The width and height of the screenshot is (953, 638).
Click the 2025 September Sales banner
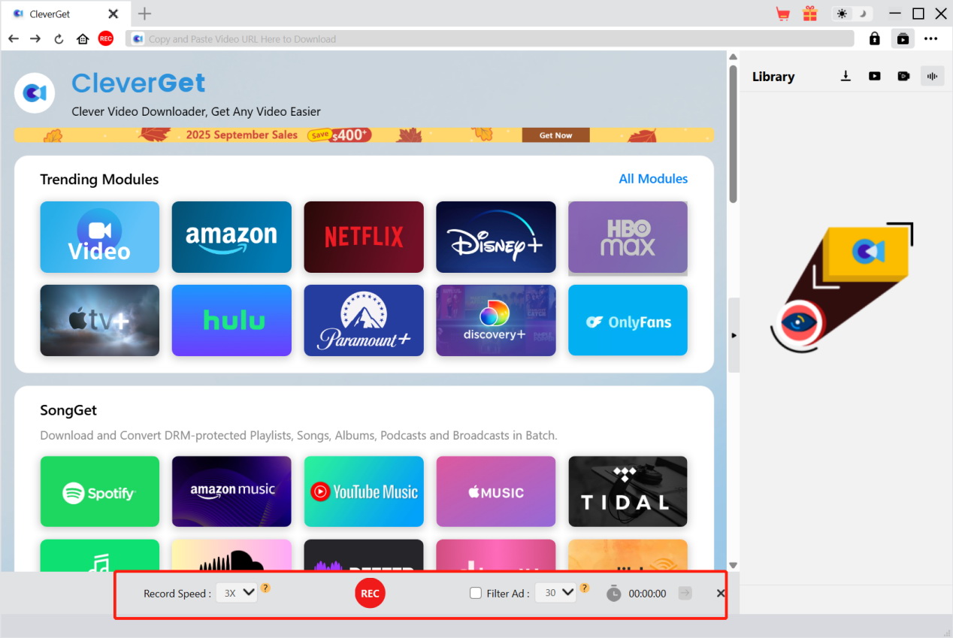pyautogui.click(x=364, y=135)
